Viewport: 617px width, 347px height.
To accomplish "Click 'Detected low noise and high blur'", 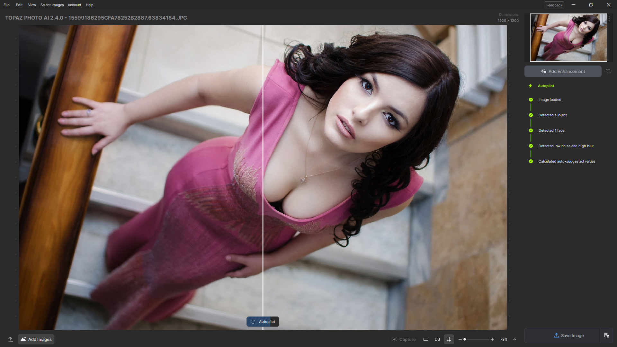I will [566, 146].
